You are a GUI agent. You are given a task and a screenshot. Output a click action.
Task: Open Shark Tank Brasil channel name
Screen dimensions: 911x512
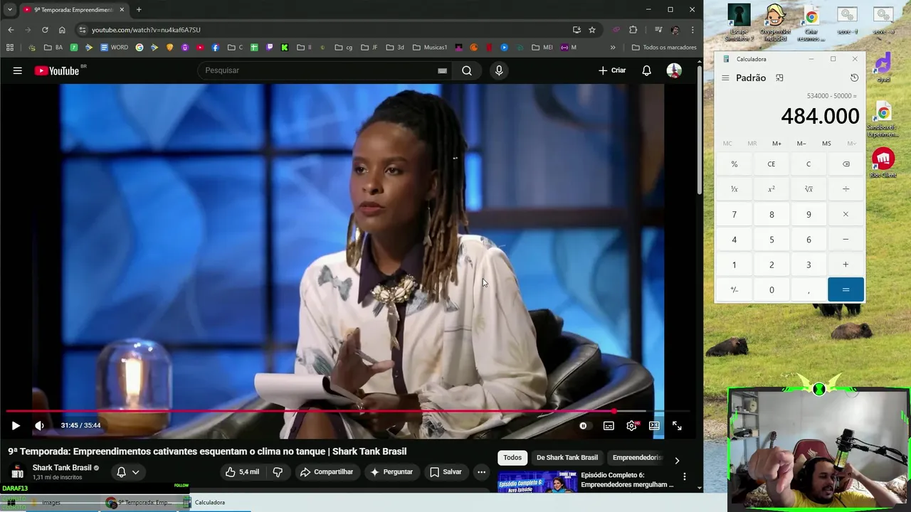point(62,467)
